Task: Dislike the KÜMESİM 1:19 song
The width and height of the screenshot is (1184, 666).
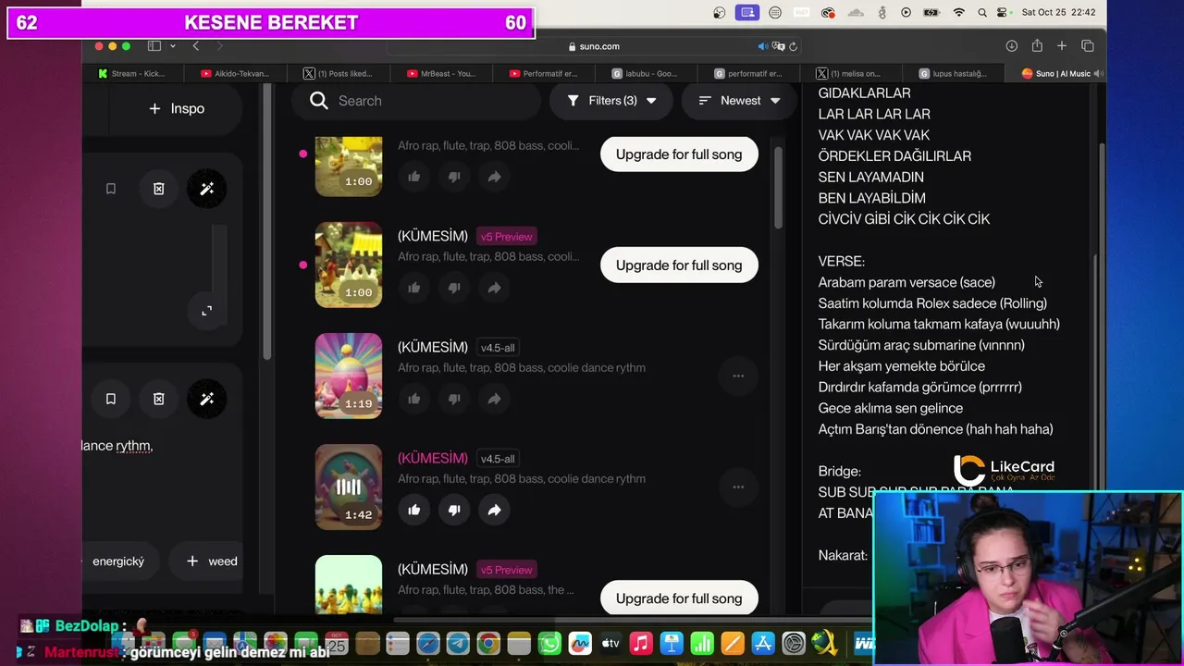Action: pyautogui.click(x=454, y=399)
